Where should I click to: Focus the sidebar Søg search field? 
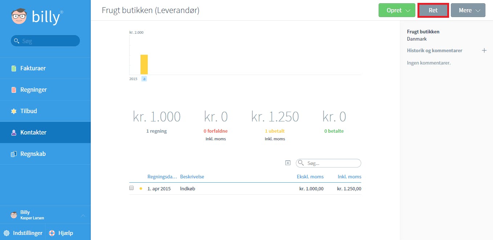pyautogui.click(x=45, y=41)
